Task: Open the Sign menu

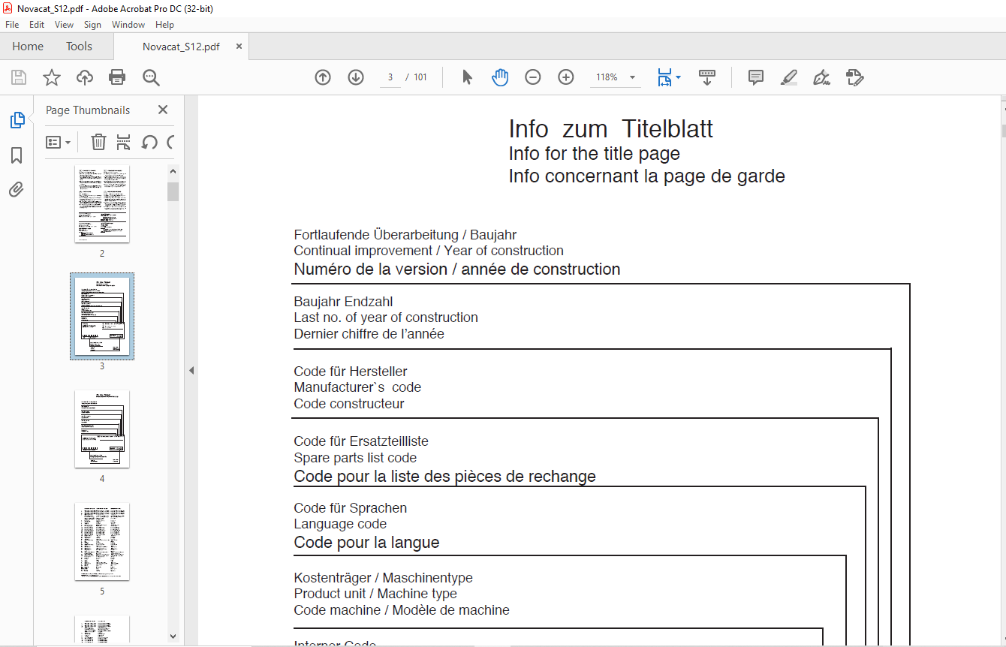Action: pos(92,25)
